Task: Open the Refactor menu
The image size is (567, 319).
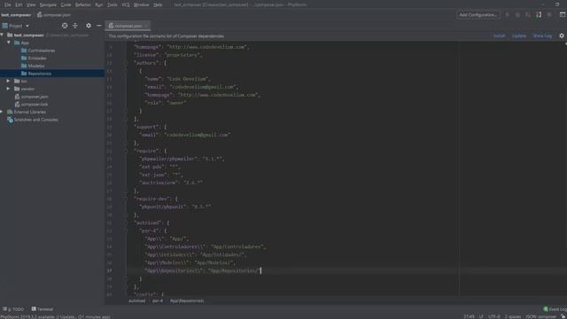Action: pyautogui.click(x=83, y=4)
